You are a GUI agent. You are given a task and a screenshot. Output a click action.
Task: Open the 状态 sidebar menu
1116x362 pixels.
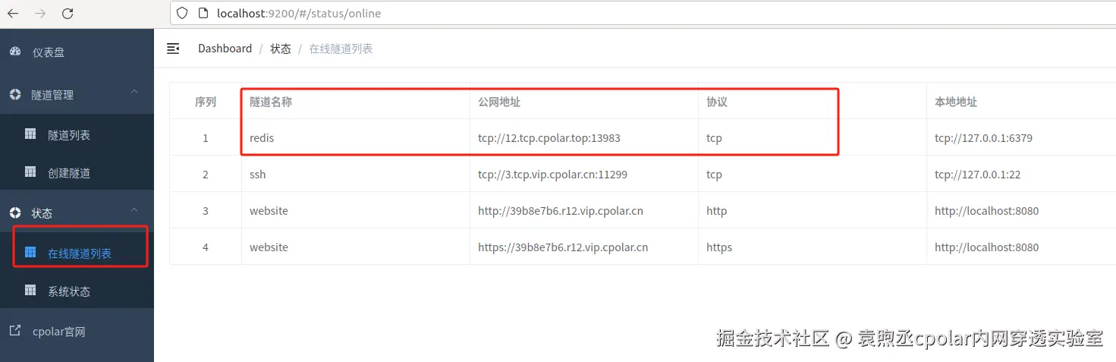click(x=77, y=212)
